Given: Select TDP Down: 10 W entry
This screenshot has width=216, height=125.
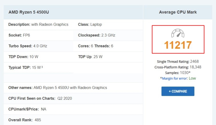Looking at the screenshot, I should click(x=23, y=57).
